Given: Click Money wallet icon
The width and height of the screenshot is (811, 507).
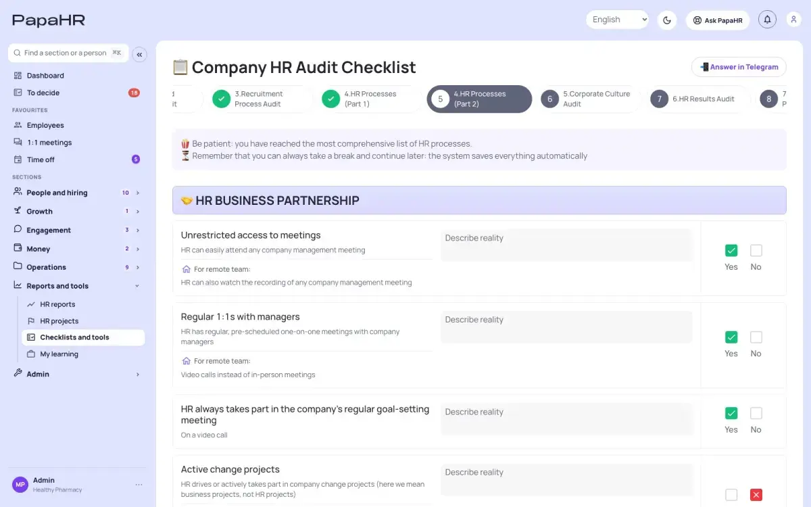Looking at the screenshot, I should [x=18, y=249].
